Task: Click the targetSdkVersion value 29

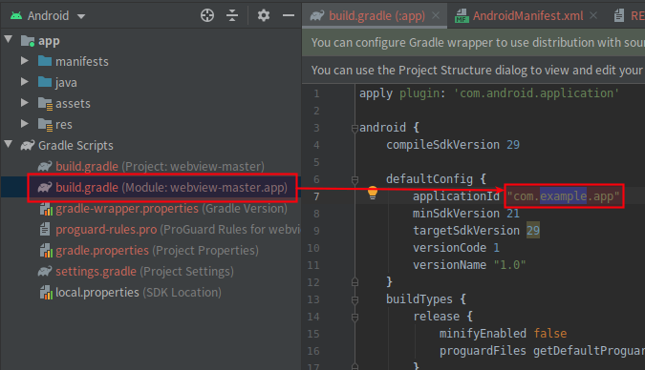Action: [x=533, y=231]
